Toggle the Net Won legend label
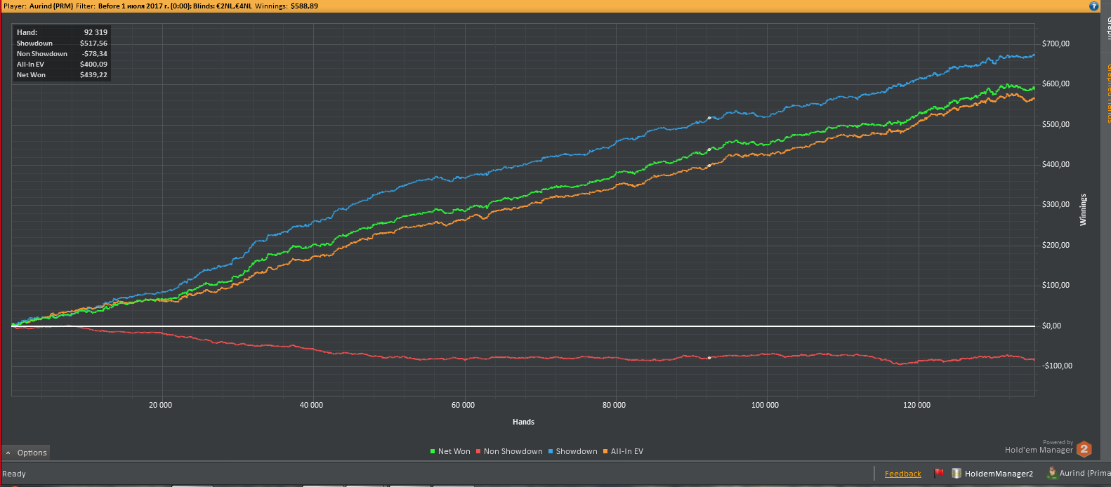This screenshot has height=487, width=1111. coord(454,451)
